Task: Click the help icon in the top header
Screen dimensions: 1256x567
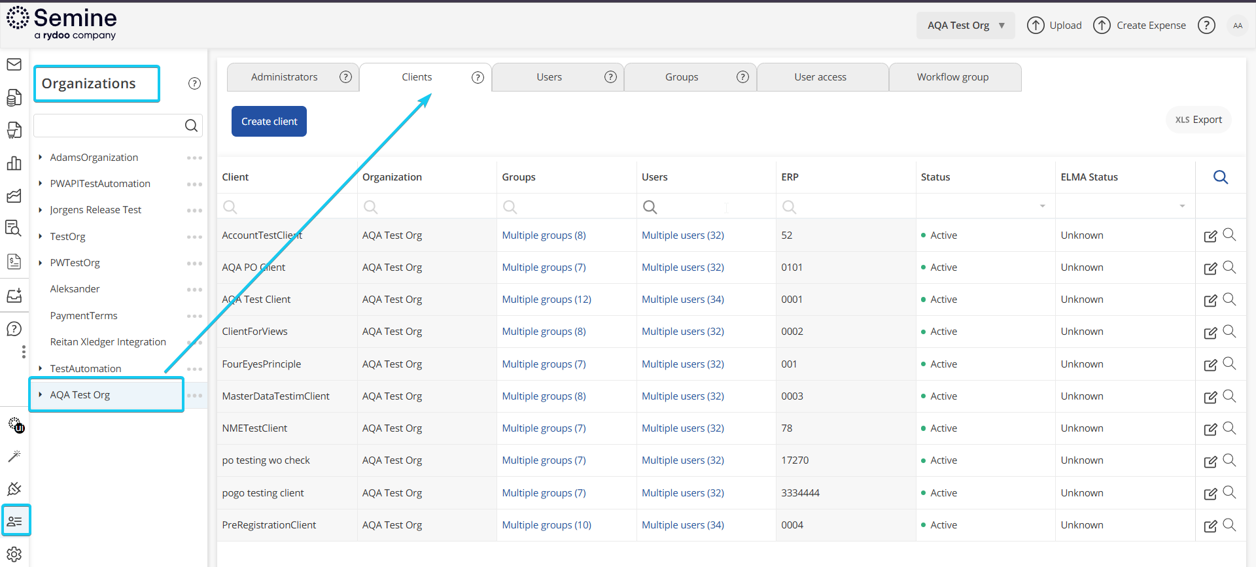Action: 1206,26
